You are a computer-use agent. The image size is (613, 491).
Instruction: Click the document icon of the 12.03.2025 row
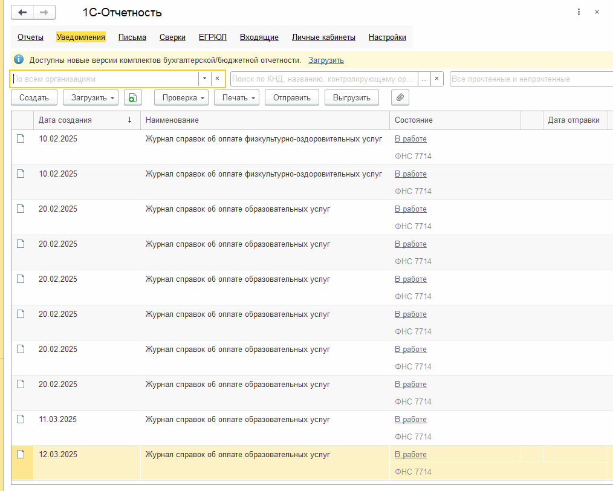point(21,455)
